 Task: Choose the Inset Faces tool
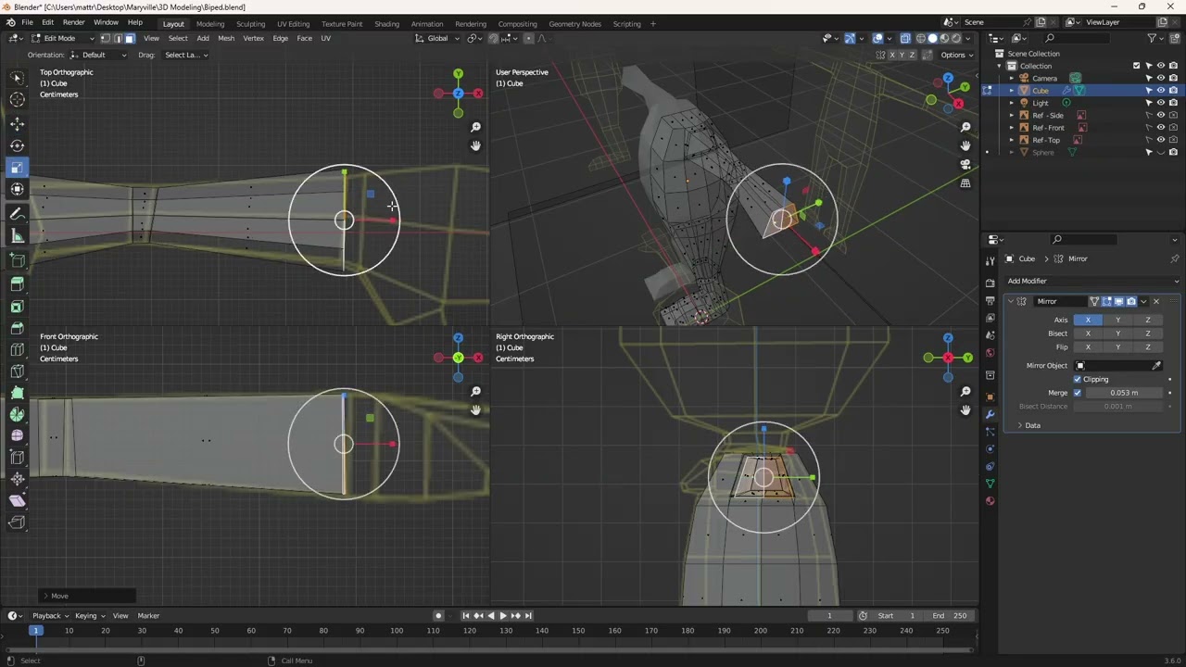point(17,307)
